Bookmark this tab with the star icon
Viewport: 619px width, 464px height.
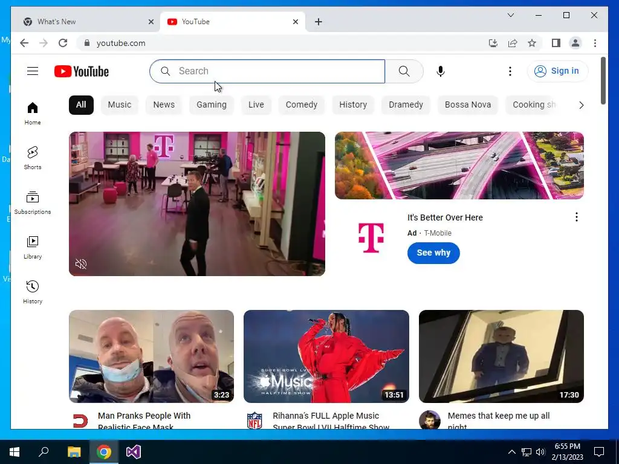532,43
